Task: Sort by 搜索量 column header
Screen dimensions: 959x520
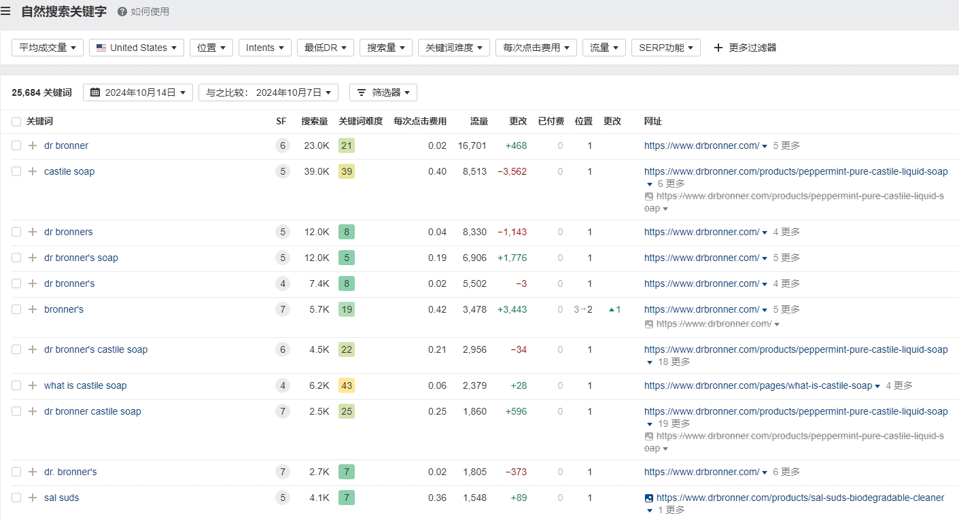Action: (x=315, y=122)
